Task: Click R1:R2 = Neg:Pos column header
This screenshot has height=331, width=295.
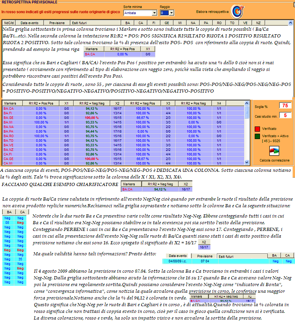Action: tap(143, 103)
